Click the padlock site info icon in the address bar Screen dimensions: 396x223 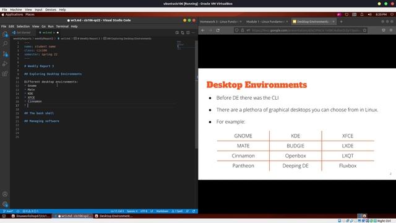(243, 30)
